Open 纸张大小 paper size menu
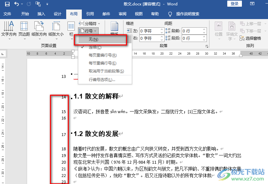Image resolution: width=268 pixels, height=184 pixels. coord(56,31)
